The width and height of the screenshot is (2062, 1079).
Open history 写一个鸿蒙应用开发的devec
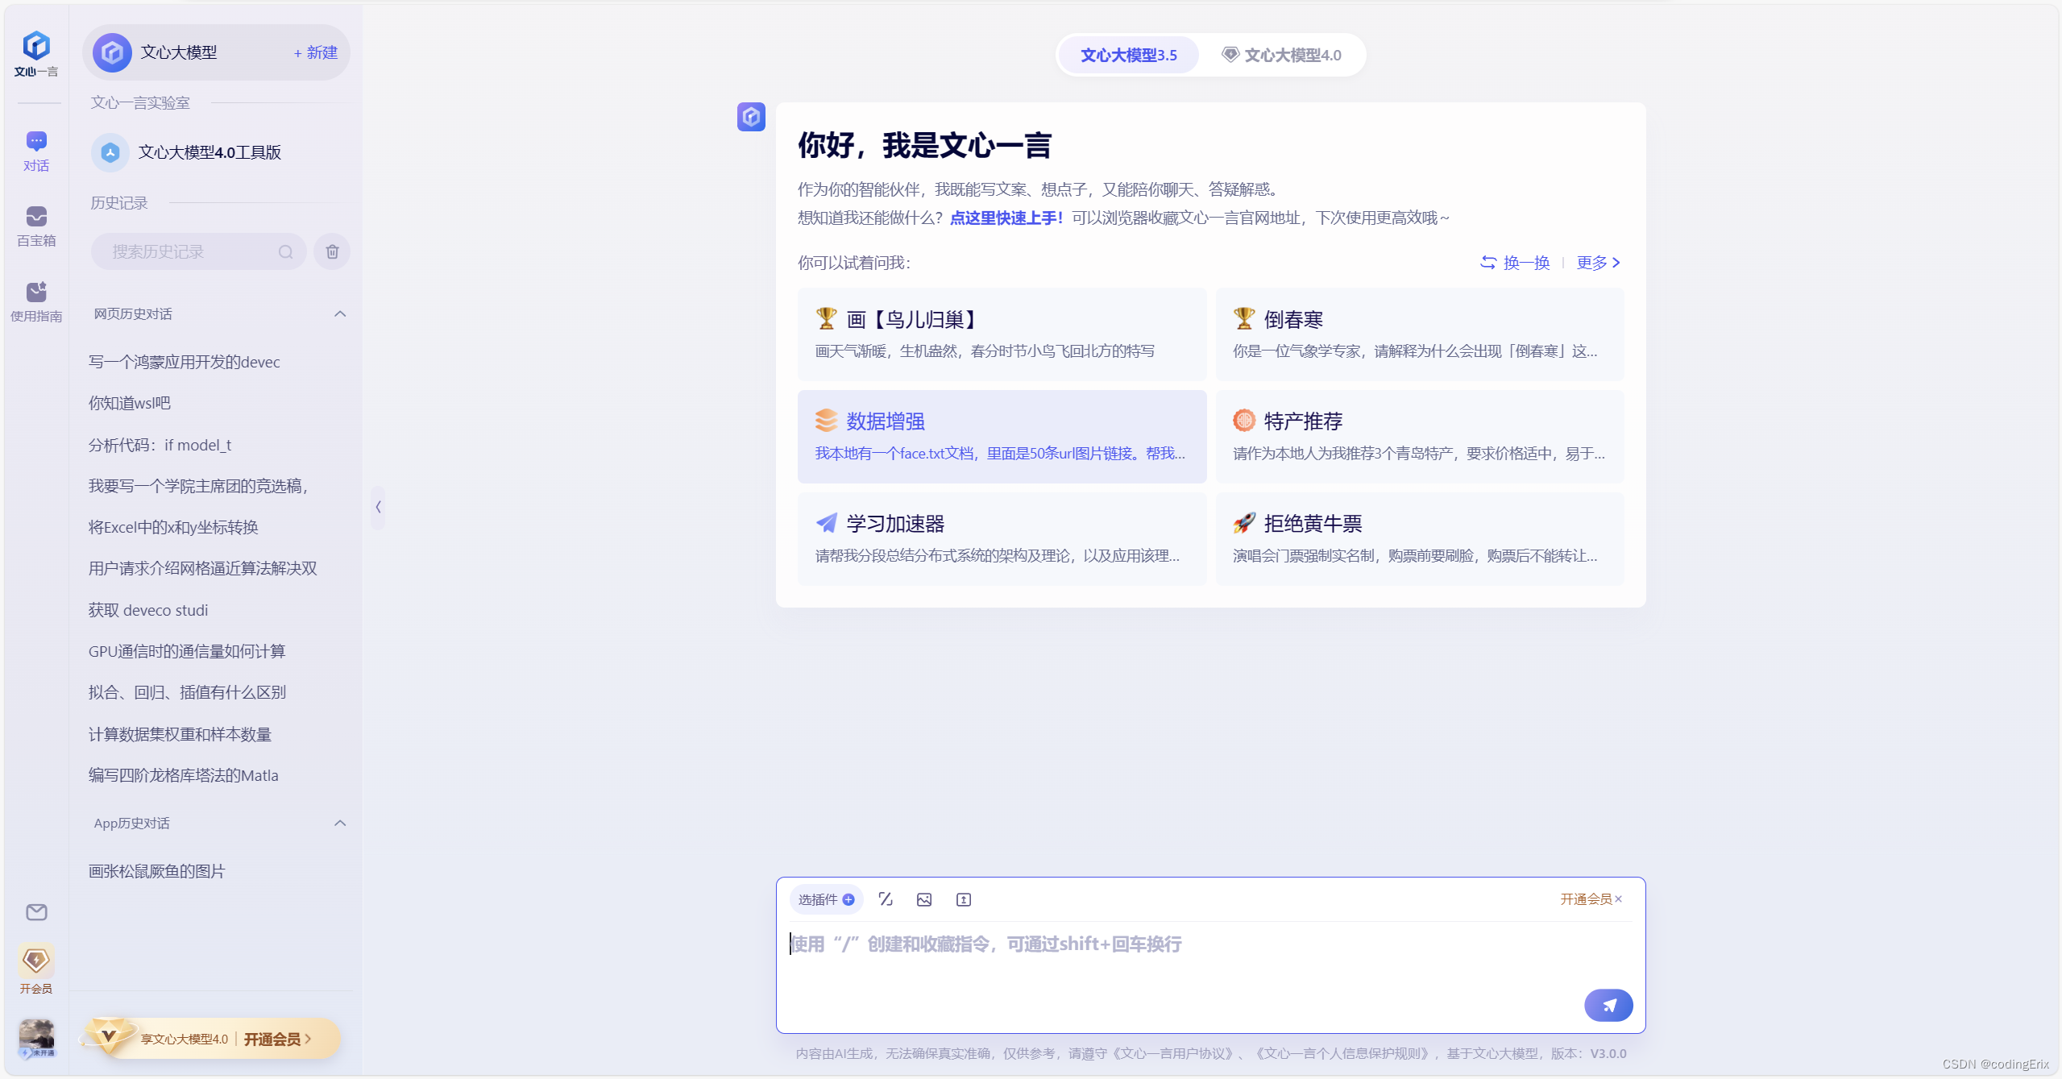click(x=185, y=362)
